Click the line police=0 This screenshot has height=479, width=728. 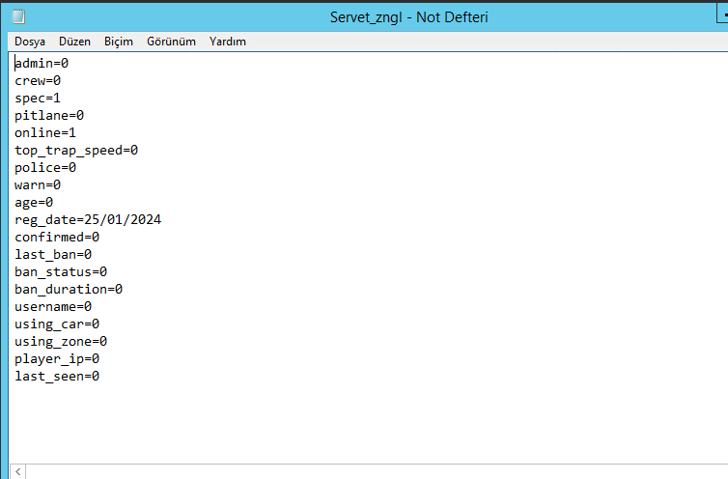click(45, 168)
